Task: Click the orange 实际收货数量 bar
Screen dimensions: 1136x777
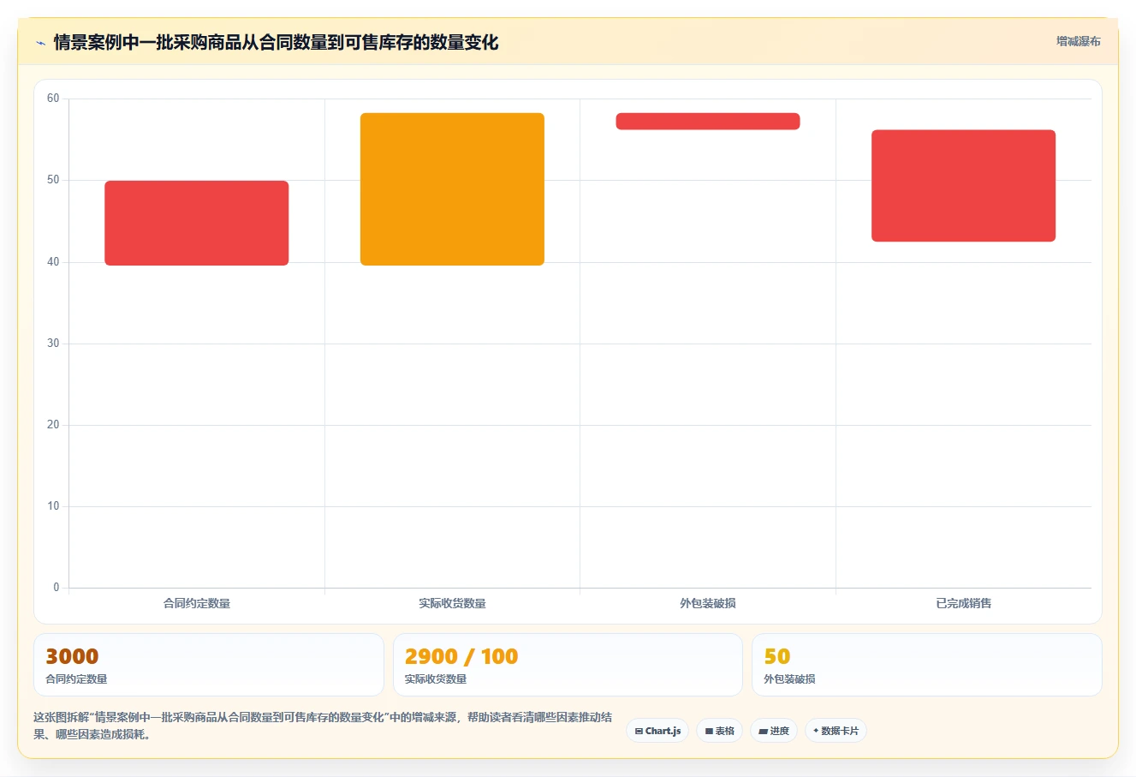Action: 452,189
